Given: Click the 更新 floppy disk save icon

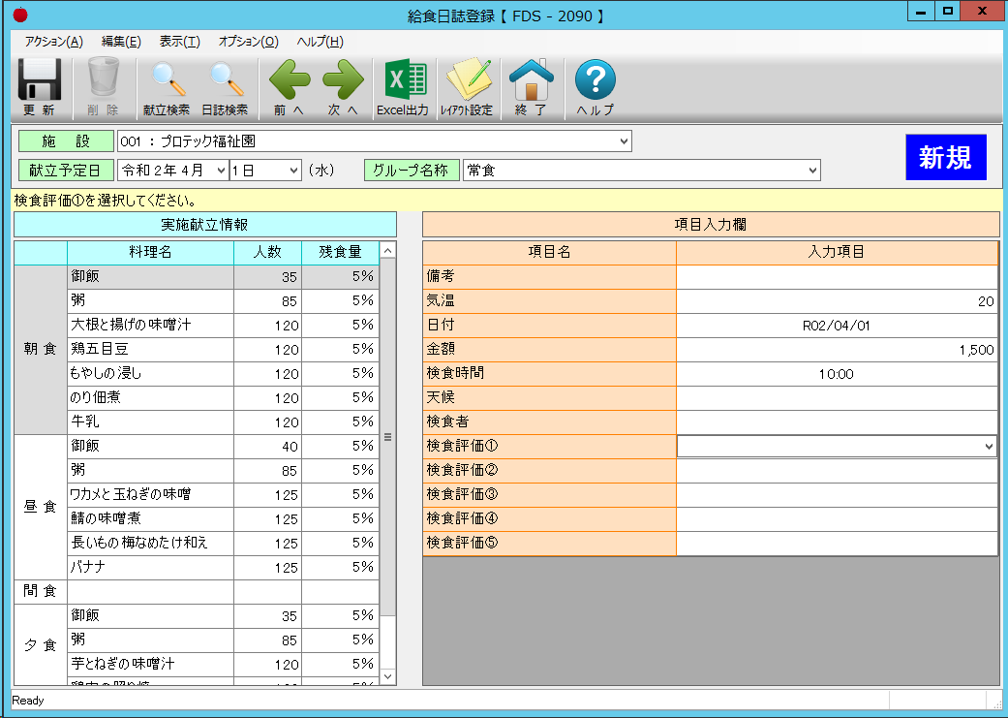Looking at the screenshot, I should pyautogui.click(x=40, y=86).
